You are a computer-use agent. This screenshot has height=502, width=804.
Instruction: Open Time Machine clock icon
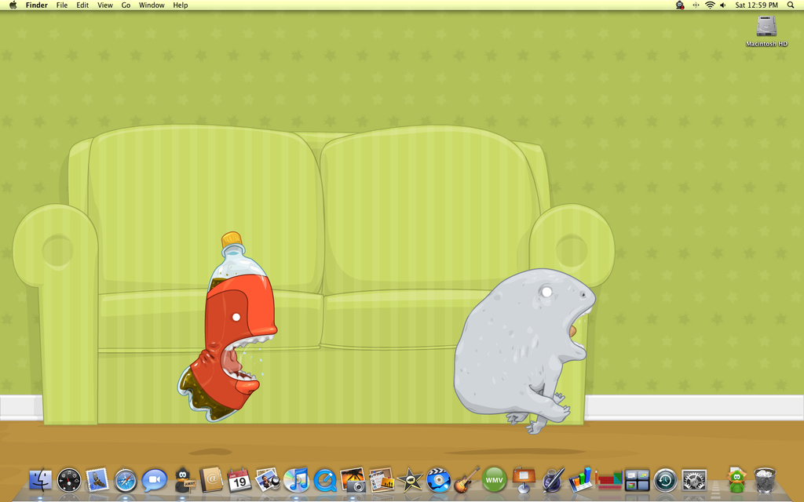[x=666, y=481]
